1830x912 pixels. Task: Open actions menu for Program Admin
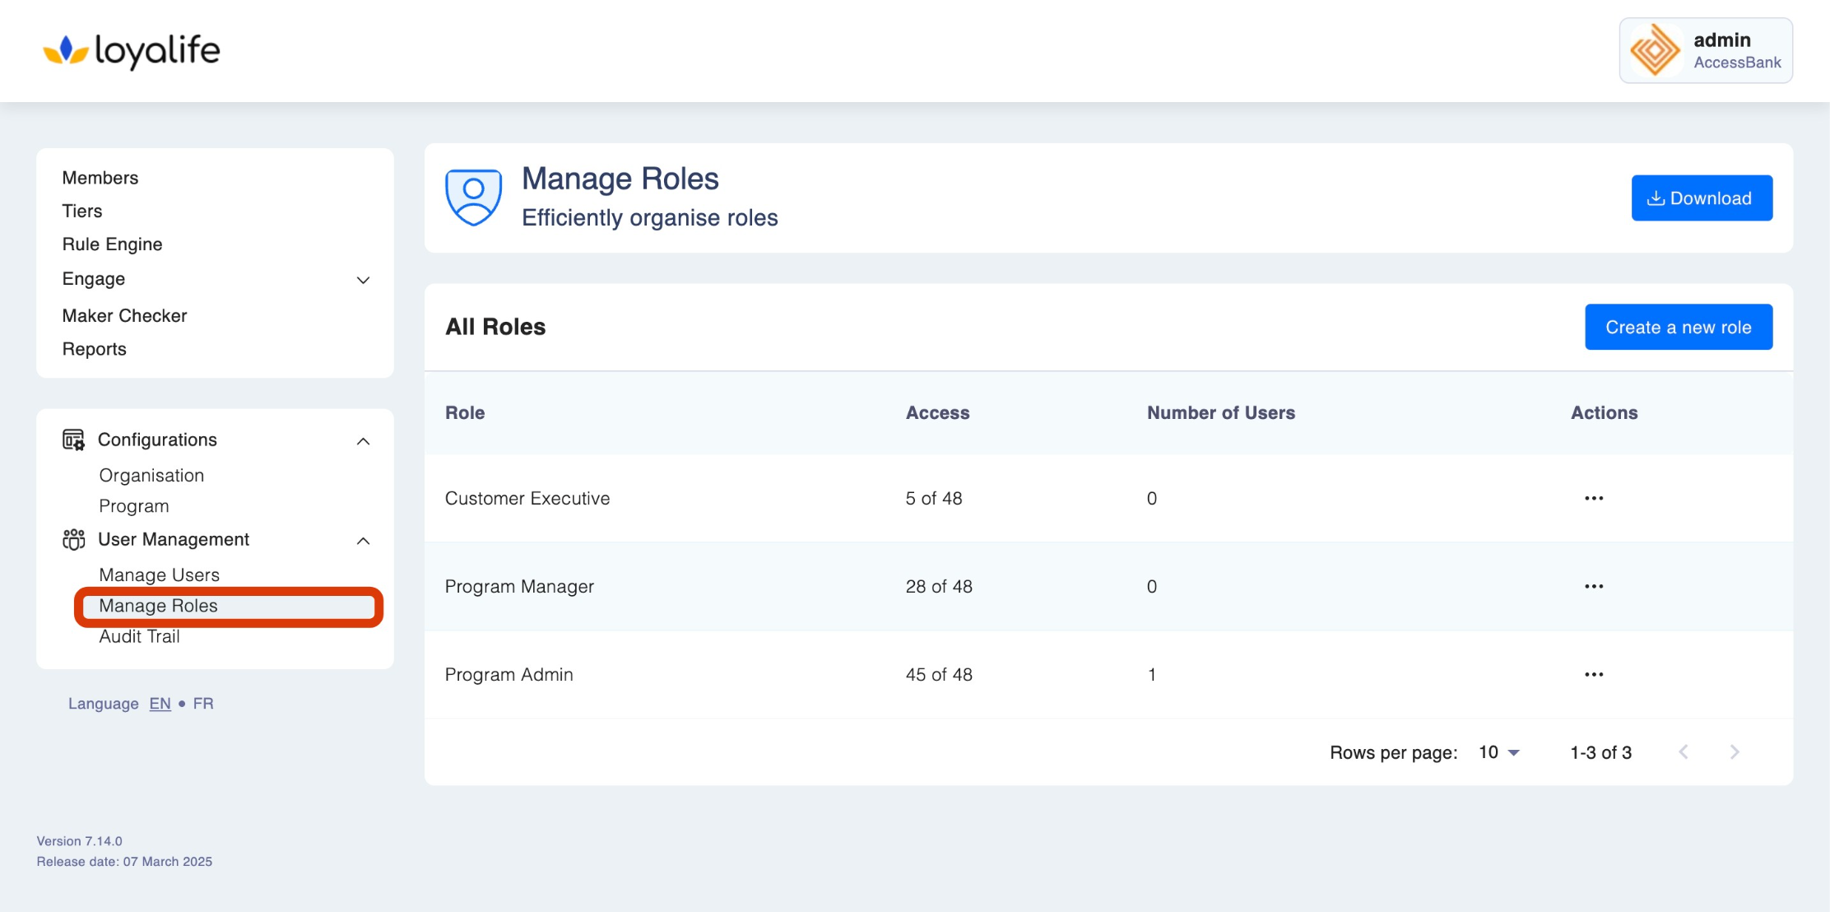click(x=1593, y=674)
